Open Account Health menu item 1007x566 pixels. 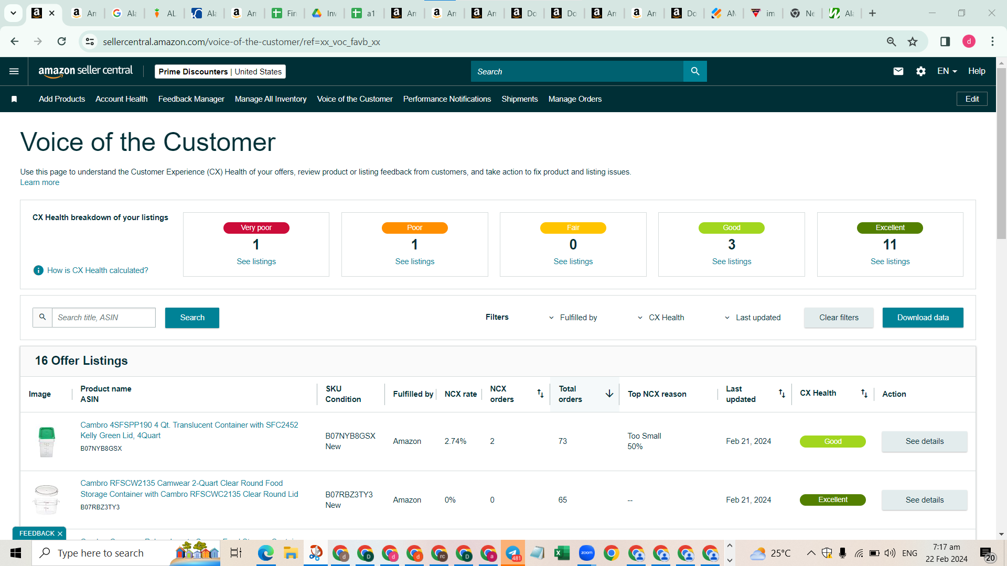pyautogui.click(x=122, y=99)
